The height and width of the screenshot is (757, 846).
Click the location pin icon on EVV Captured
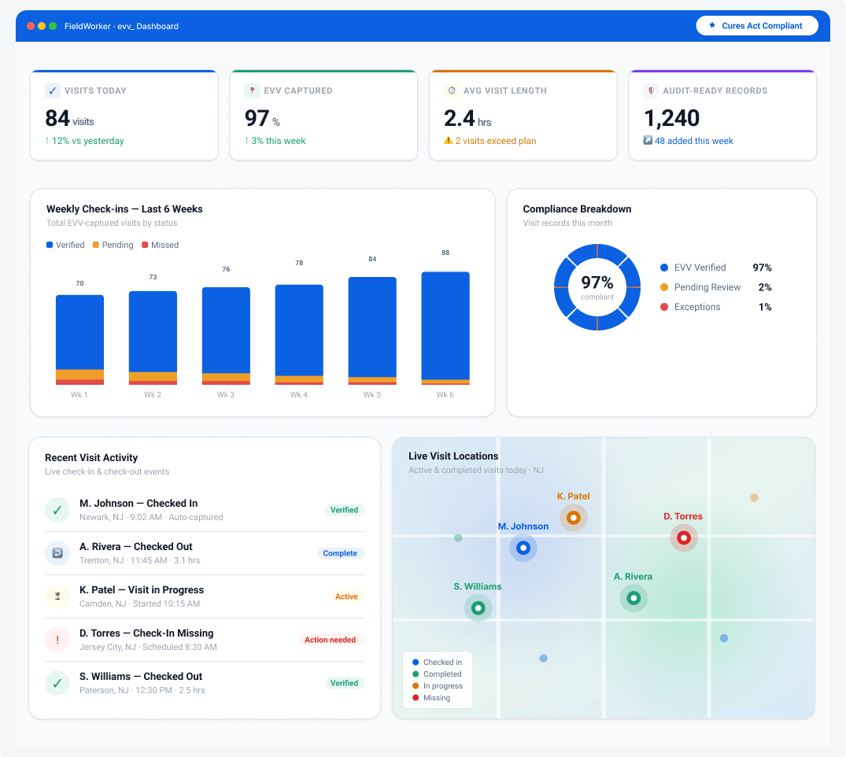[252, 90]
